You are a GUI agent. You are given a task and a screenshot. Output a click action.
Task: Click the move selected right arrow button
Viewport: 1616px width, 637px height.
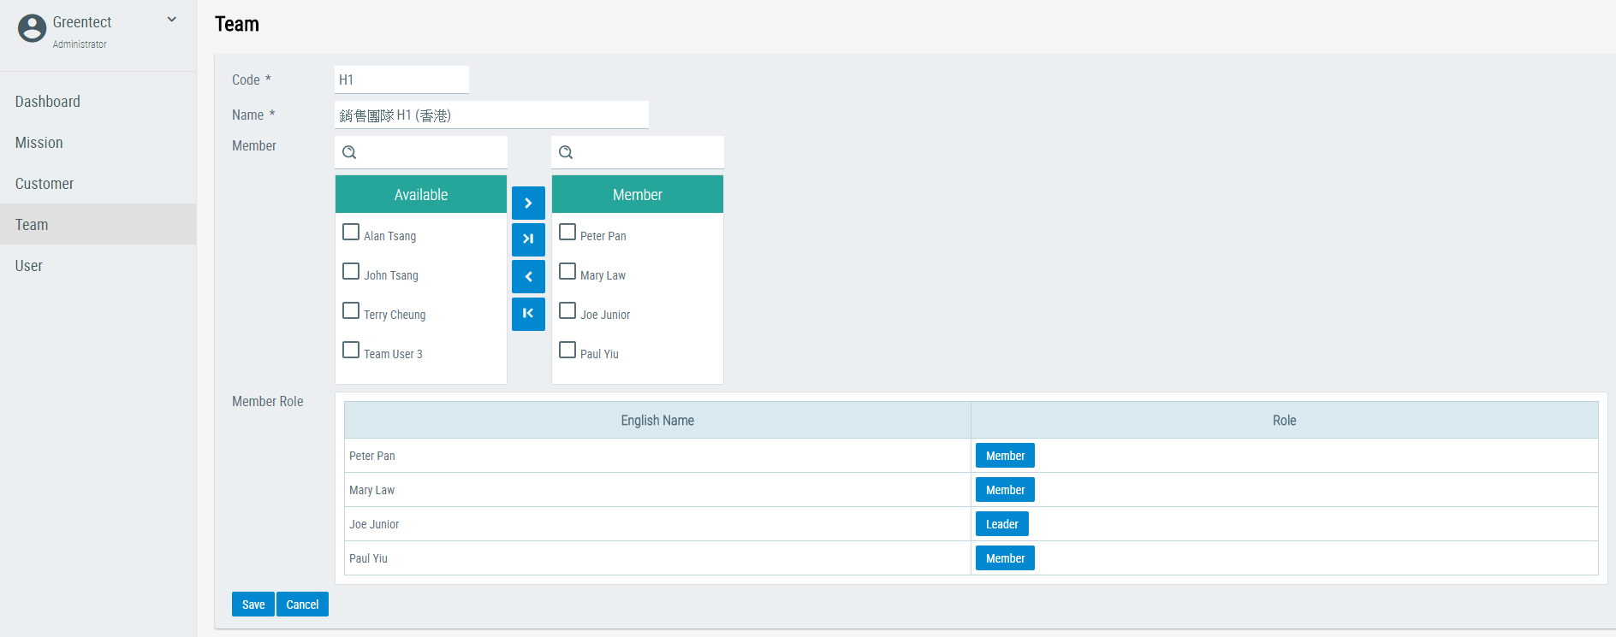click(528, 203)
